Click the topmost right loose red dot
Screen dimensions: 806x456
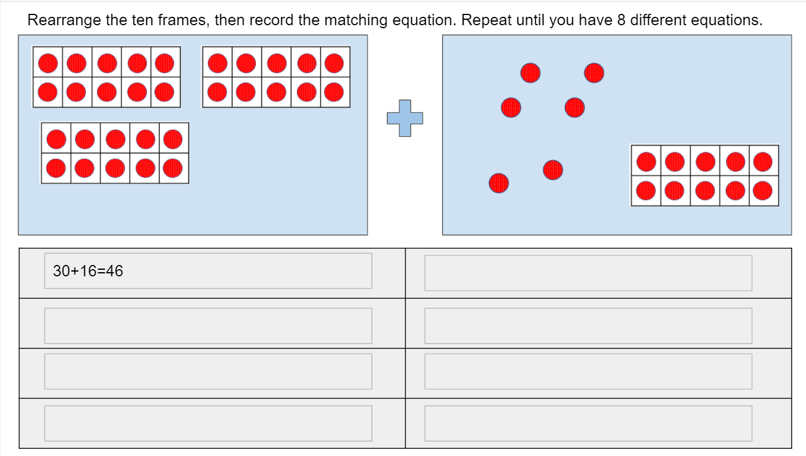click(x=593, y=73)
